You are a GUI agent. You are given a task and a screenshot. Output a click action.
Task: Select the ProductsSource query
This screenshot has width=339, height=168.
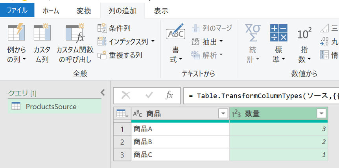55,107
